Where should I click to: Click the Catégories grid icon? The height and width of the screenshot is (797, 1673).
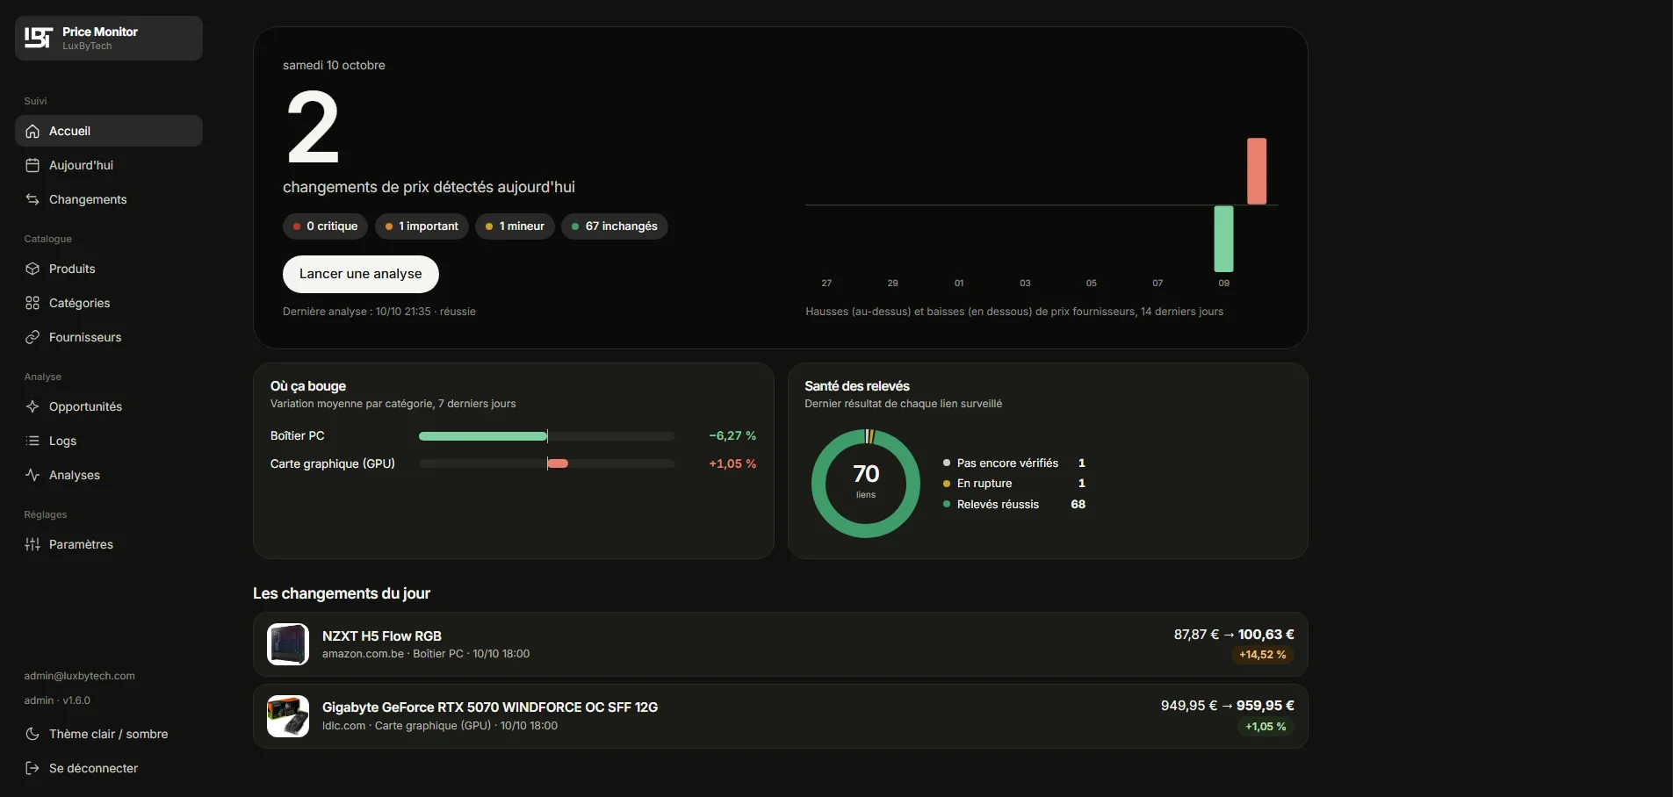coord(32,303)
